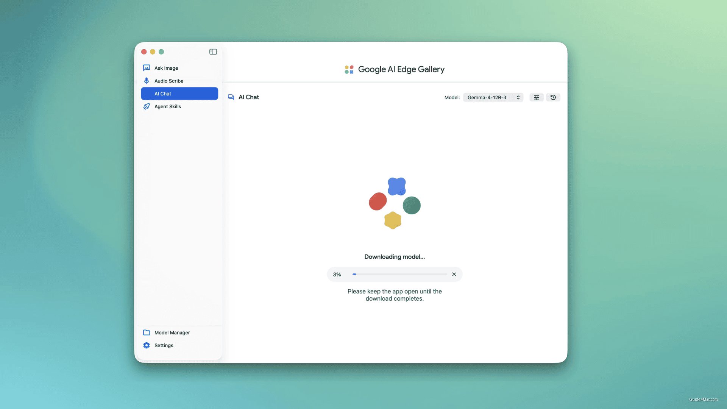The image size is (727, 409).
Task: Open Model Manager from the sidebar
Action: (x=179, y=333)
